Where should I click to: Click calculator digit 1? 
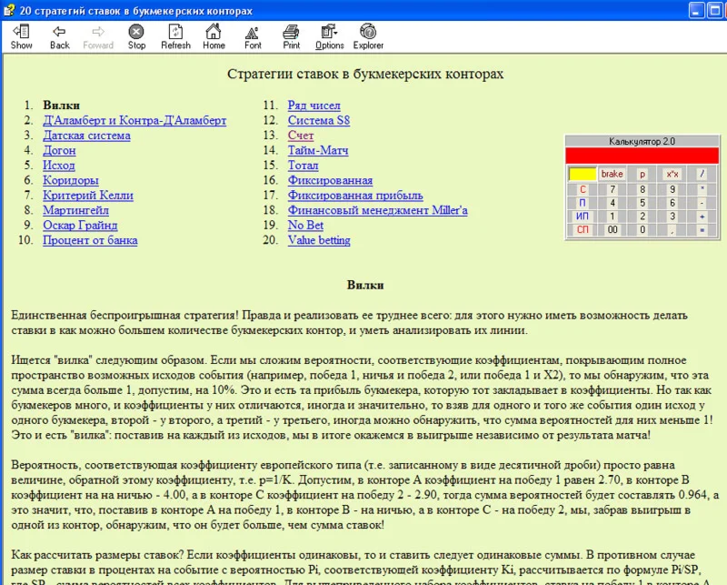tap(612, 217)
